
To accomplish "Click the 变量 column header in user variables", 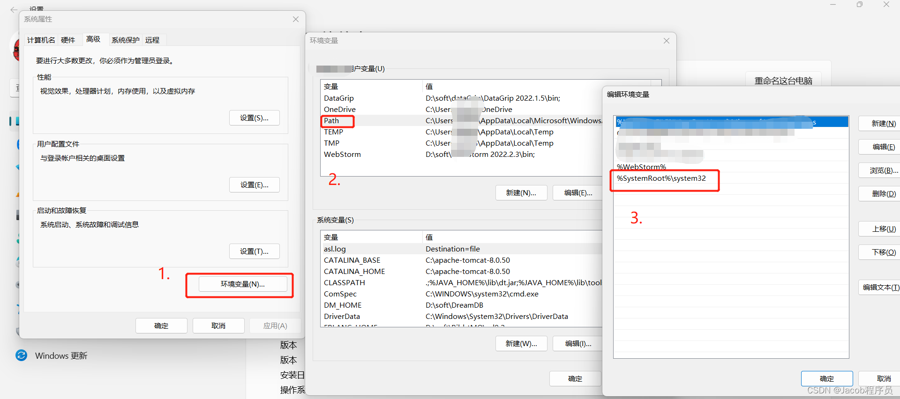I will [371, 87].
